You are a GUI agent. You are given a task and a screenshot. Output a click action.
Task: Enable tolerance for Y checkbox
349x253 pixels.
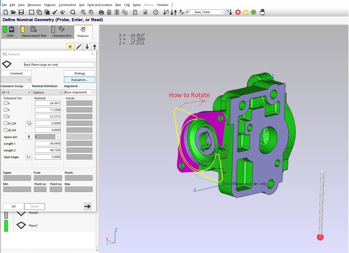click(6, 110)
